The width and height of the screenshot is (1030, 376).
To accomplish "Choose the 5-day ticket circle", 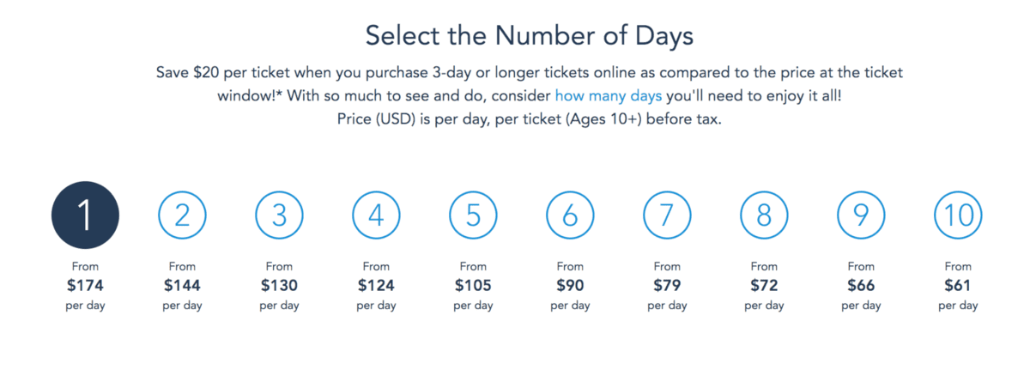I will click(473, 215).
